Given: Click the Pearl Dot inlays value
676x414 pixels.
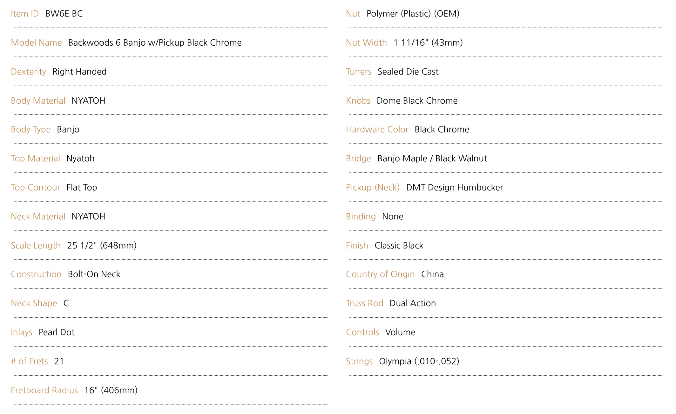Looking at the screenshot, I should click(57, 332).
